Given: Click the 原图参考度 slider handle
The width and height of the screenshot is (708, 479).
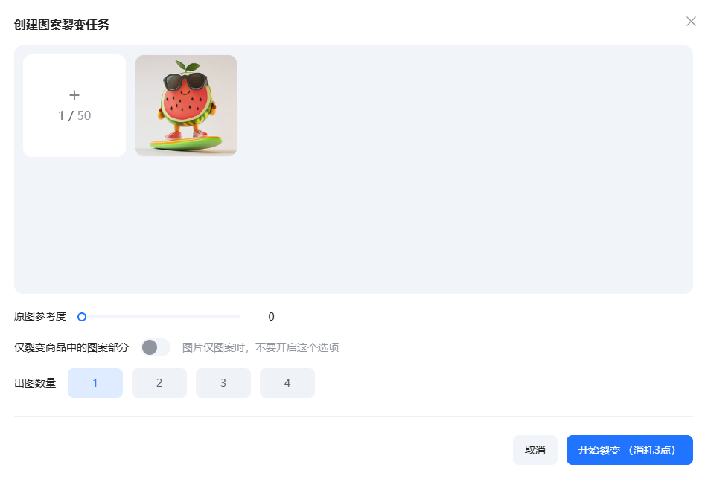Looking at the screenshot, I should point(82,317).
